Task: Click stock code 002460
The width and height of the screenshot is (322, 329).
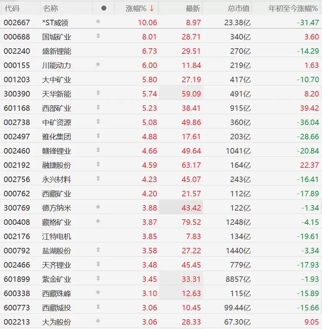Action: pos(17,151)
